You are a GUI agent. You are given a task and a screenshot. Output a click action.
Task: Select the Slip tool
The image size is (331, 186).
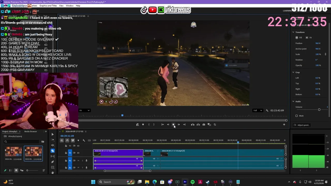point(52,156)
